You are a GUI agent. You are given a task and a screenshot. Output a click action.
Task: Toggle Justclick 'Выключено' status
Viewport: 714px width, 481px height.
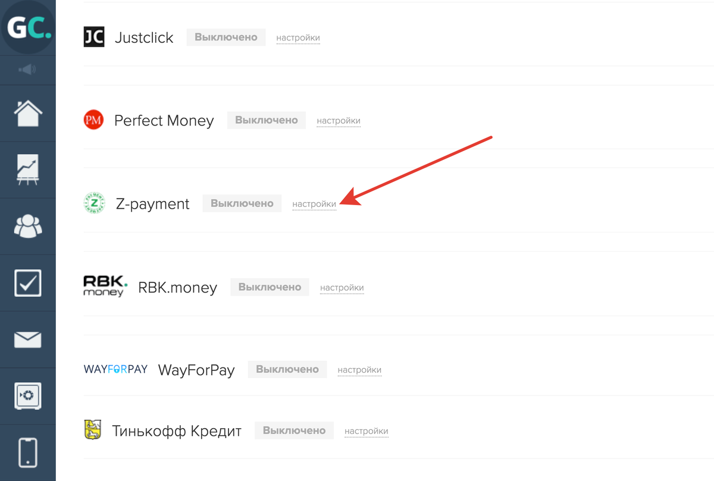226,37
